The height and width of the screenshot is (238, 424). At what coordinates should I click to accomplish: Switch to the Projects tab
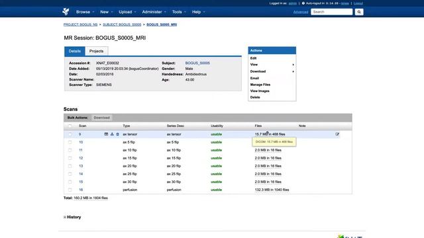point(96,51)
